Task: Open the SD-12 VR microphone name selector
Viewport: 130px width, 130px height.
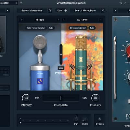Action: click(x=82, y=20)
